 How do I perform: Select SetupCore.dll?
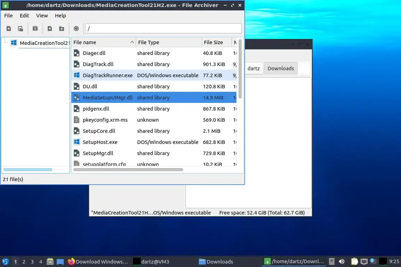click(x=154, y=131)
